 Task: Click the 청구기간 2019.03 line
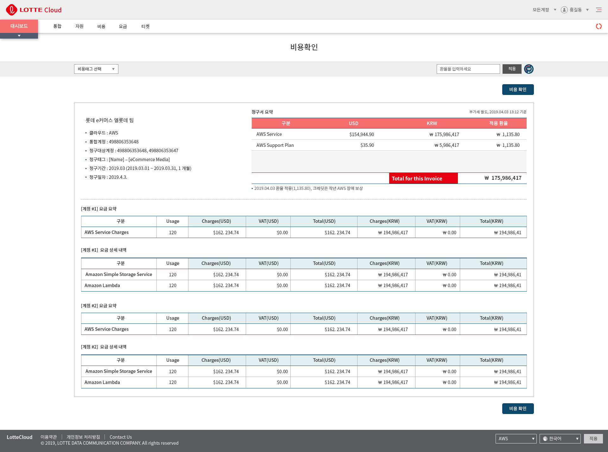click(140, 168)
